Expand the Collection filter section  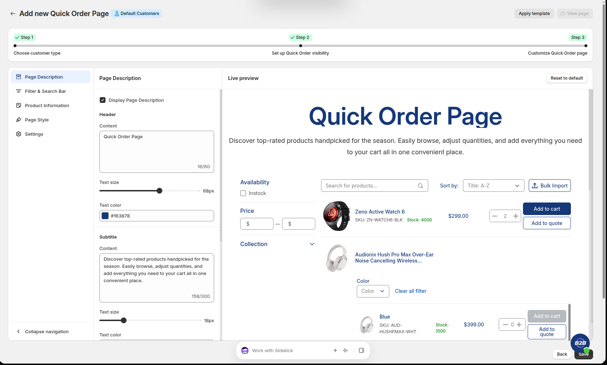[x=277, y=244]
